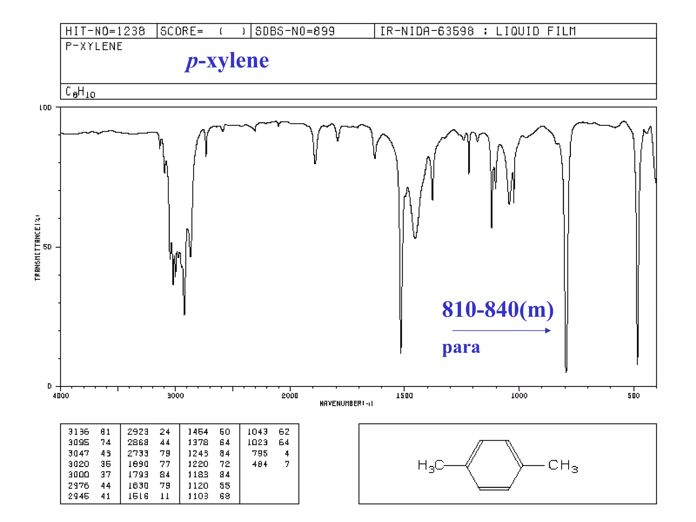This screenshot has width=696, height=522.
Task: Click peak table entry 3020 36
Action: pos(89,464)
